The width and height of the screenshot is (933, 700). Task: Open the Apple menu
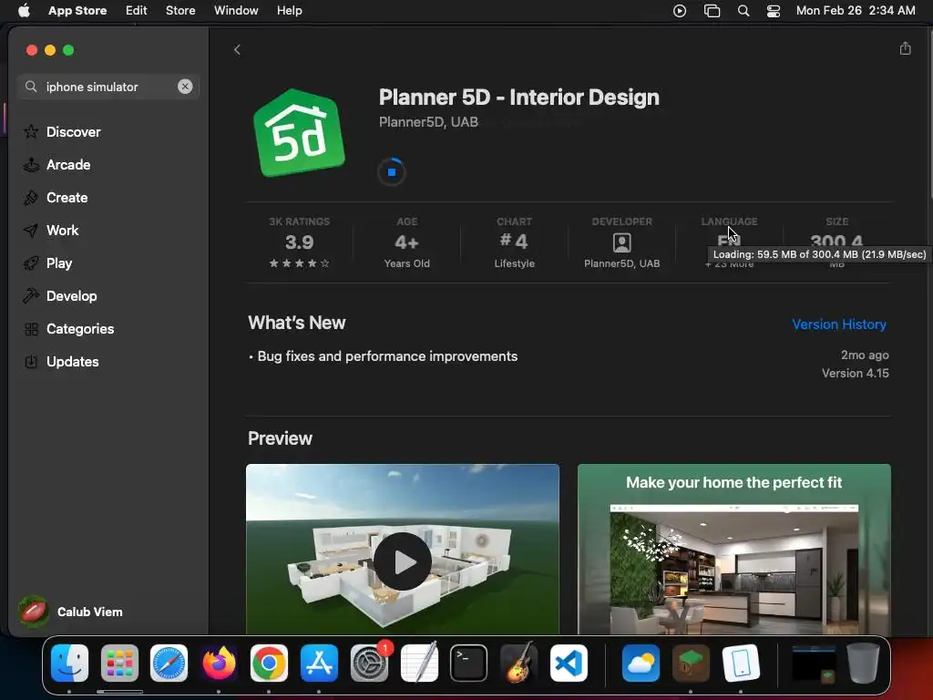pyautogui.click(x=24, y=11)
